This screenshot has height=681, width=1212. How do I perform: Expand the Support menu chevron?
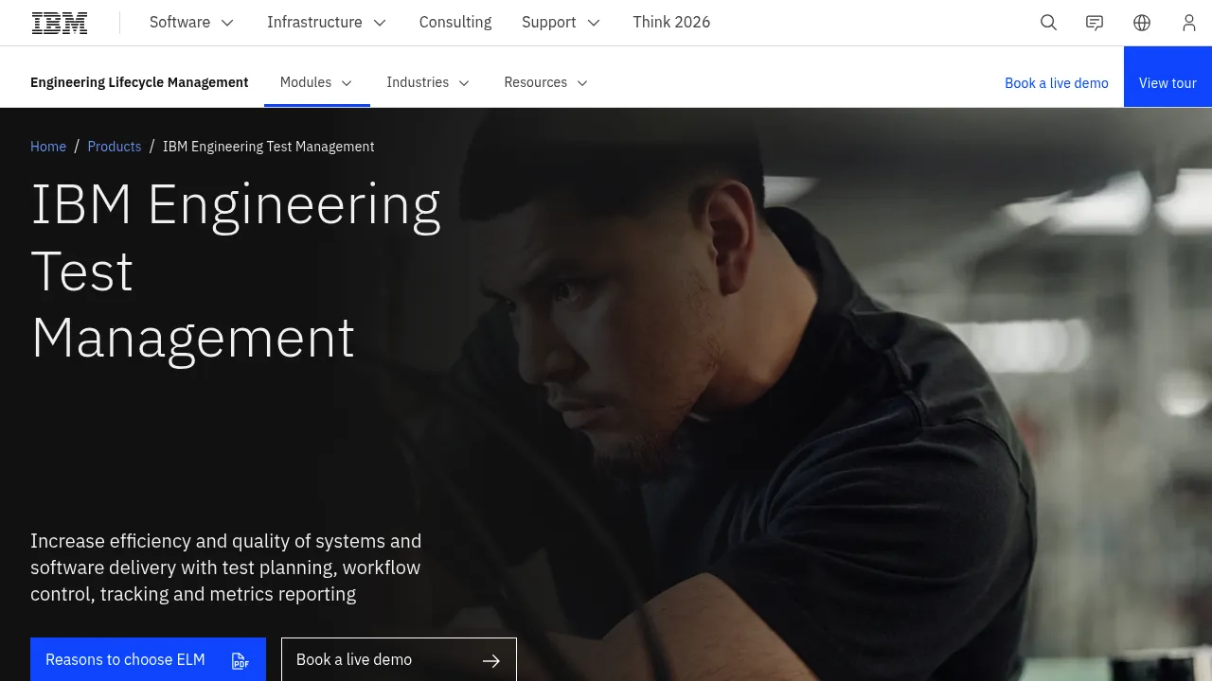point(594,23)
